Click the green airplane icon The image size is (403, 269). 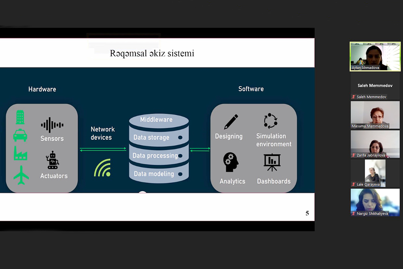(x=21, y=175)
